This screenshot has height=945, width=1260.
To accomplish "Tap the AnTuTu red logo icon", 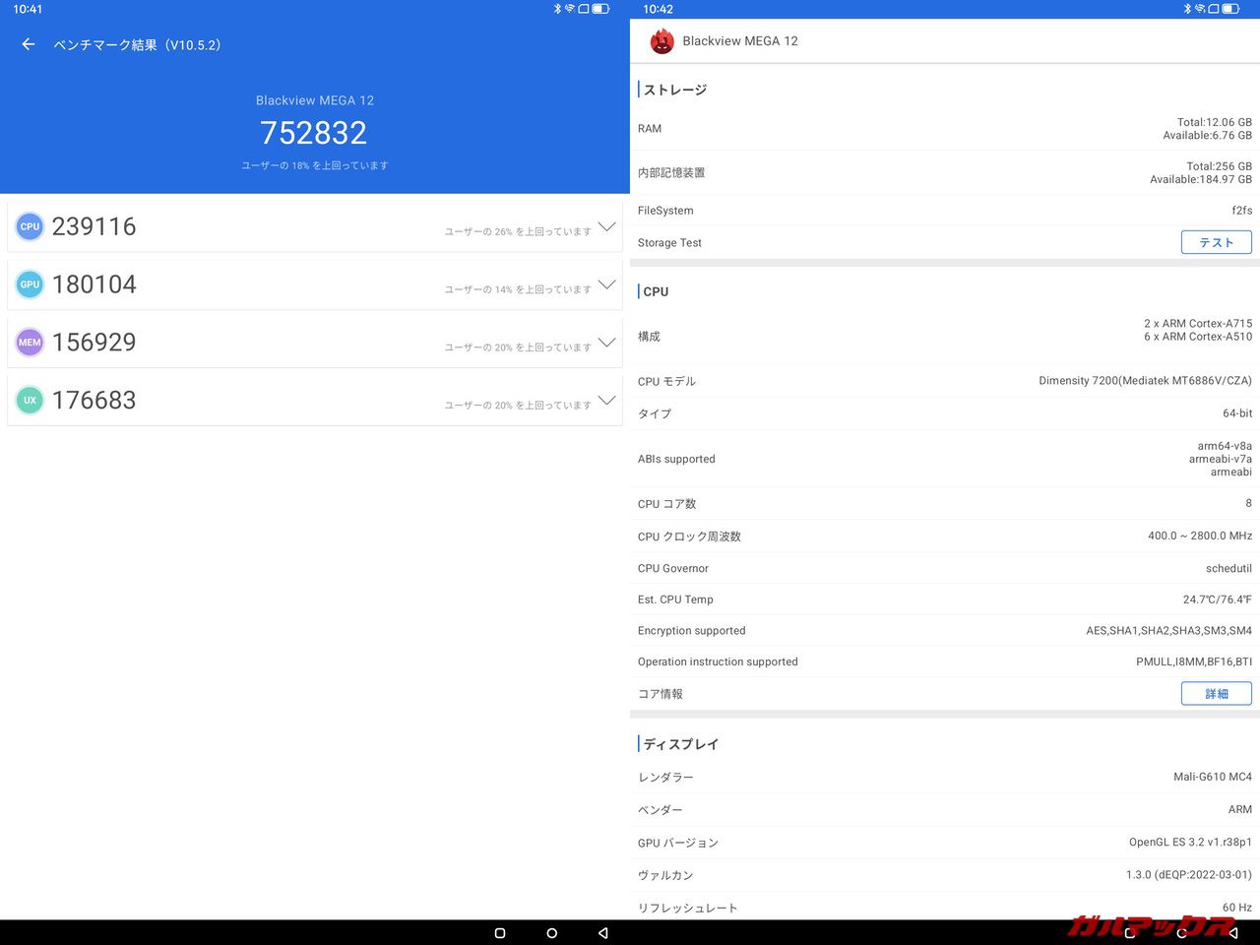I will 661,41.
